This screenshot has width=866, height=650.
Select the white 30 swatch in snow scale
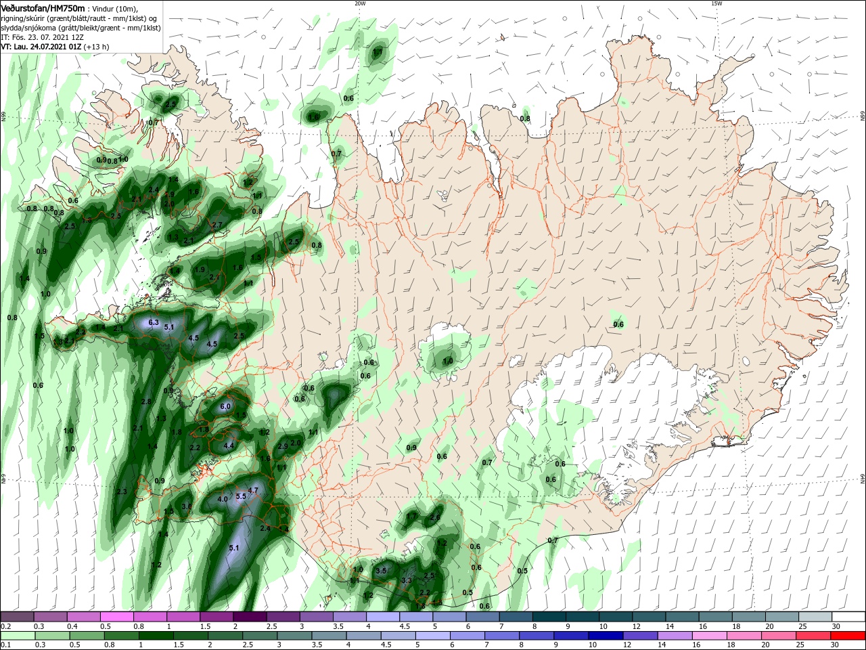click(848, 617)
